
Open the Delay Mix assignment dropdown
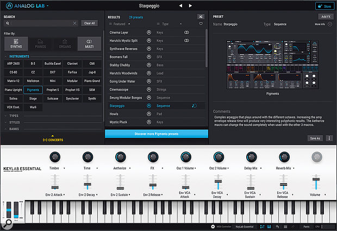click(261, 168)
